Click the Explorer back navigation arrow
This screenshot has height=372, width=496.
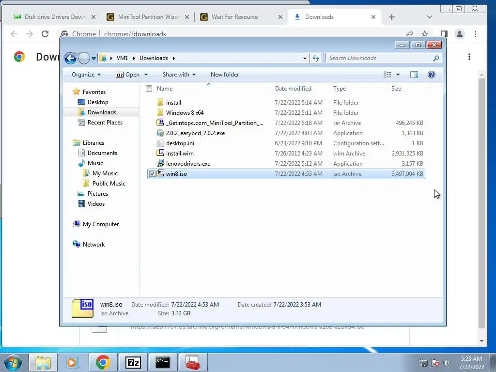70,58
